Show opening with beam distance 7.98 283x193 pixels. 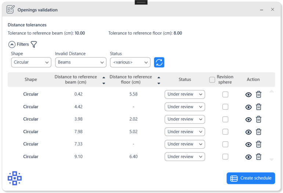[248, 132]
